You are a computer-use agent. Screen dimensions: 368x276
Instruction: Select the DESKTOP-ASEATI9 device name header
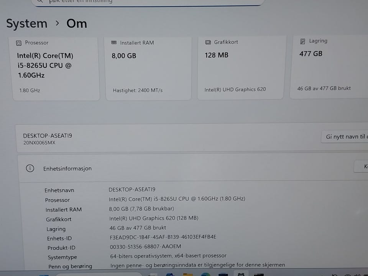point(48,136)
